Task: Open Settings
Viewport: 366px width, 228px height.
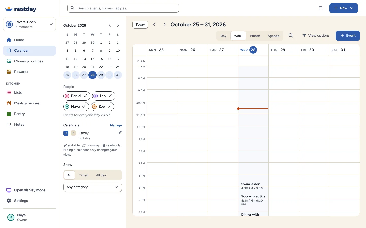Action: click(x=29, y=201)
